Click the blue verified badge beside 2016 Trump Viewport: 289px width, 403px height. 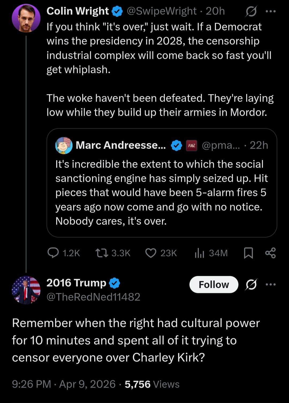(115, 283)
